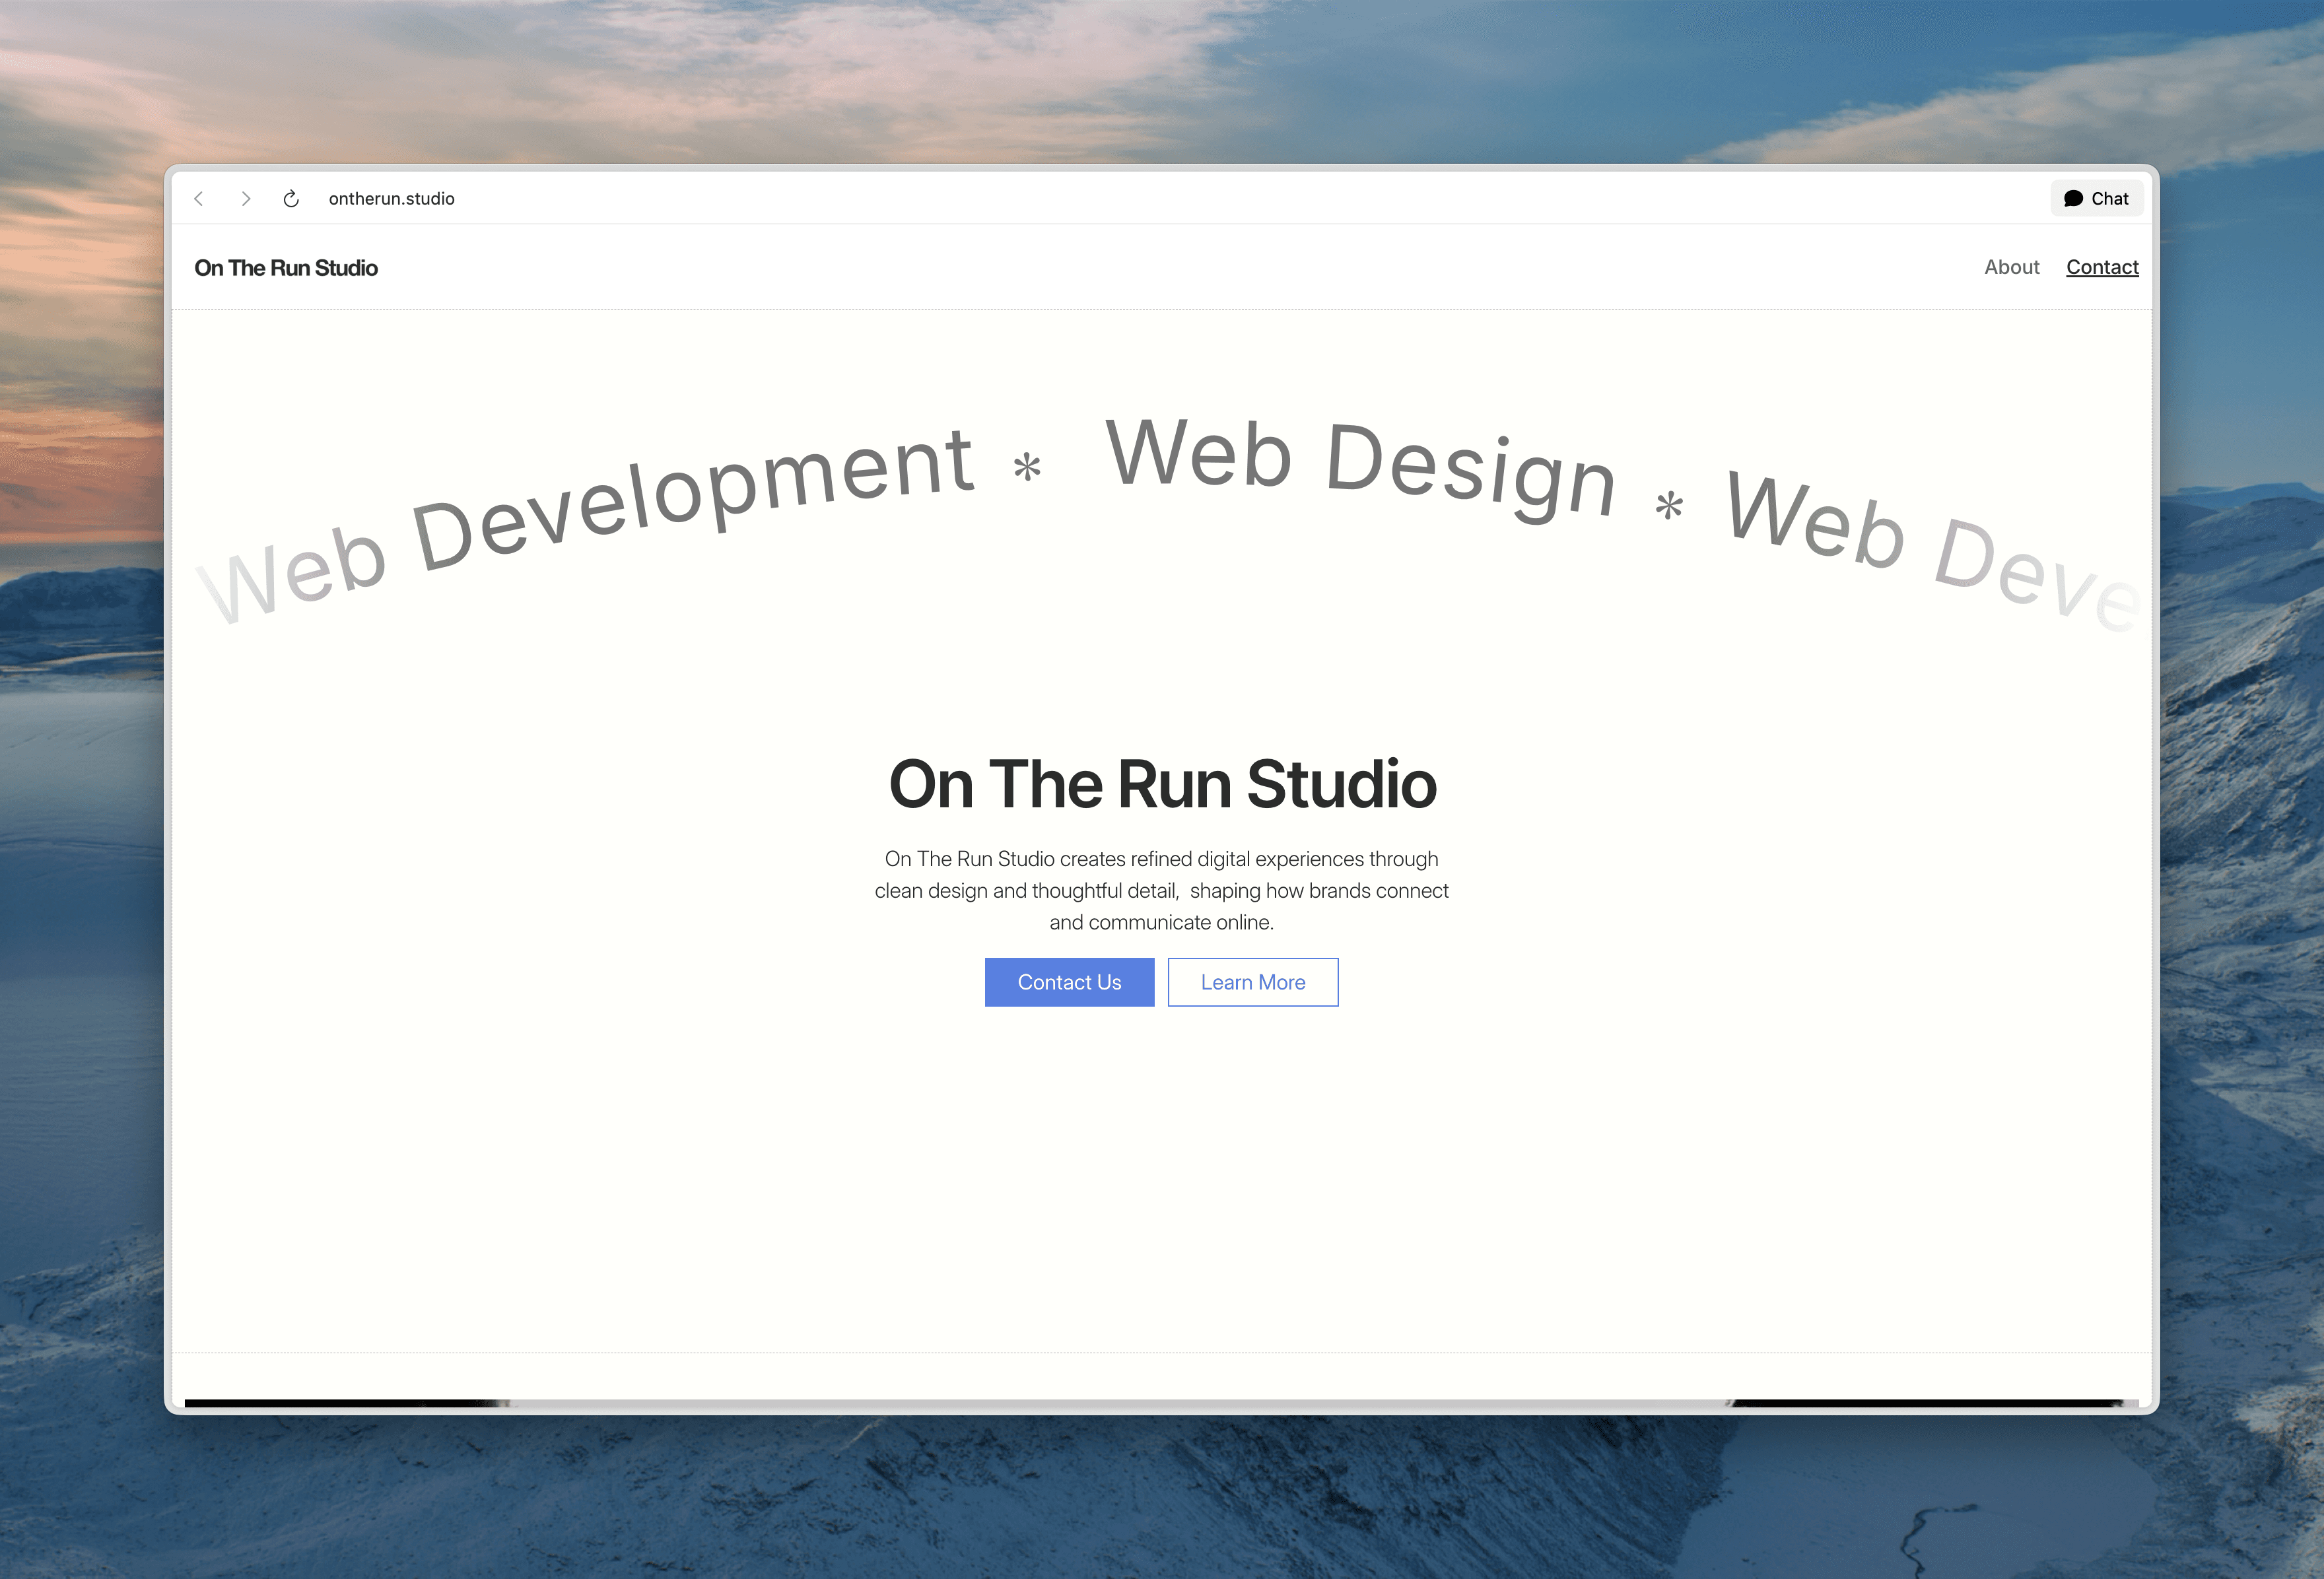Focus the ontherun.studio address field

click(x=391, y=199)
